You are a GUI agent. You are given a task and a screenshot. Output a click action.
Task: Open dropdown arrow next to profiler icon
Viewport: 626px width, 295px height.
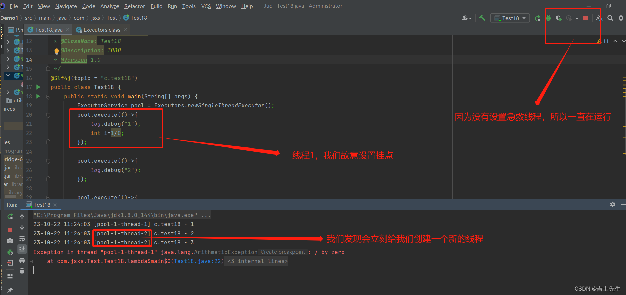tap(577, 18)
